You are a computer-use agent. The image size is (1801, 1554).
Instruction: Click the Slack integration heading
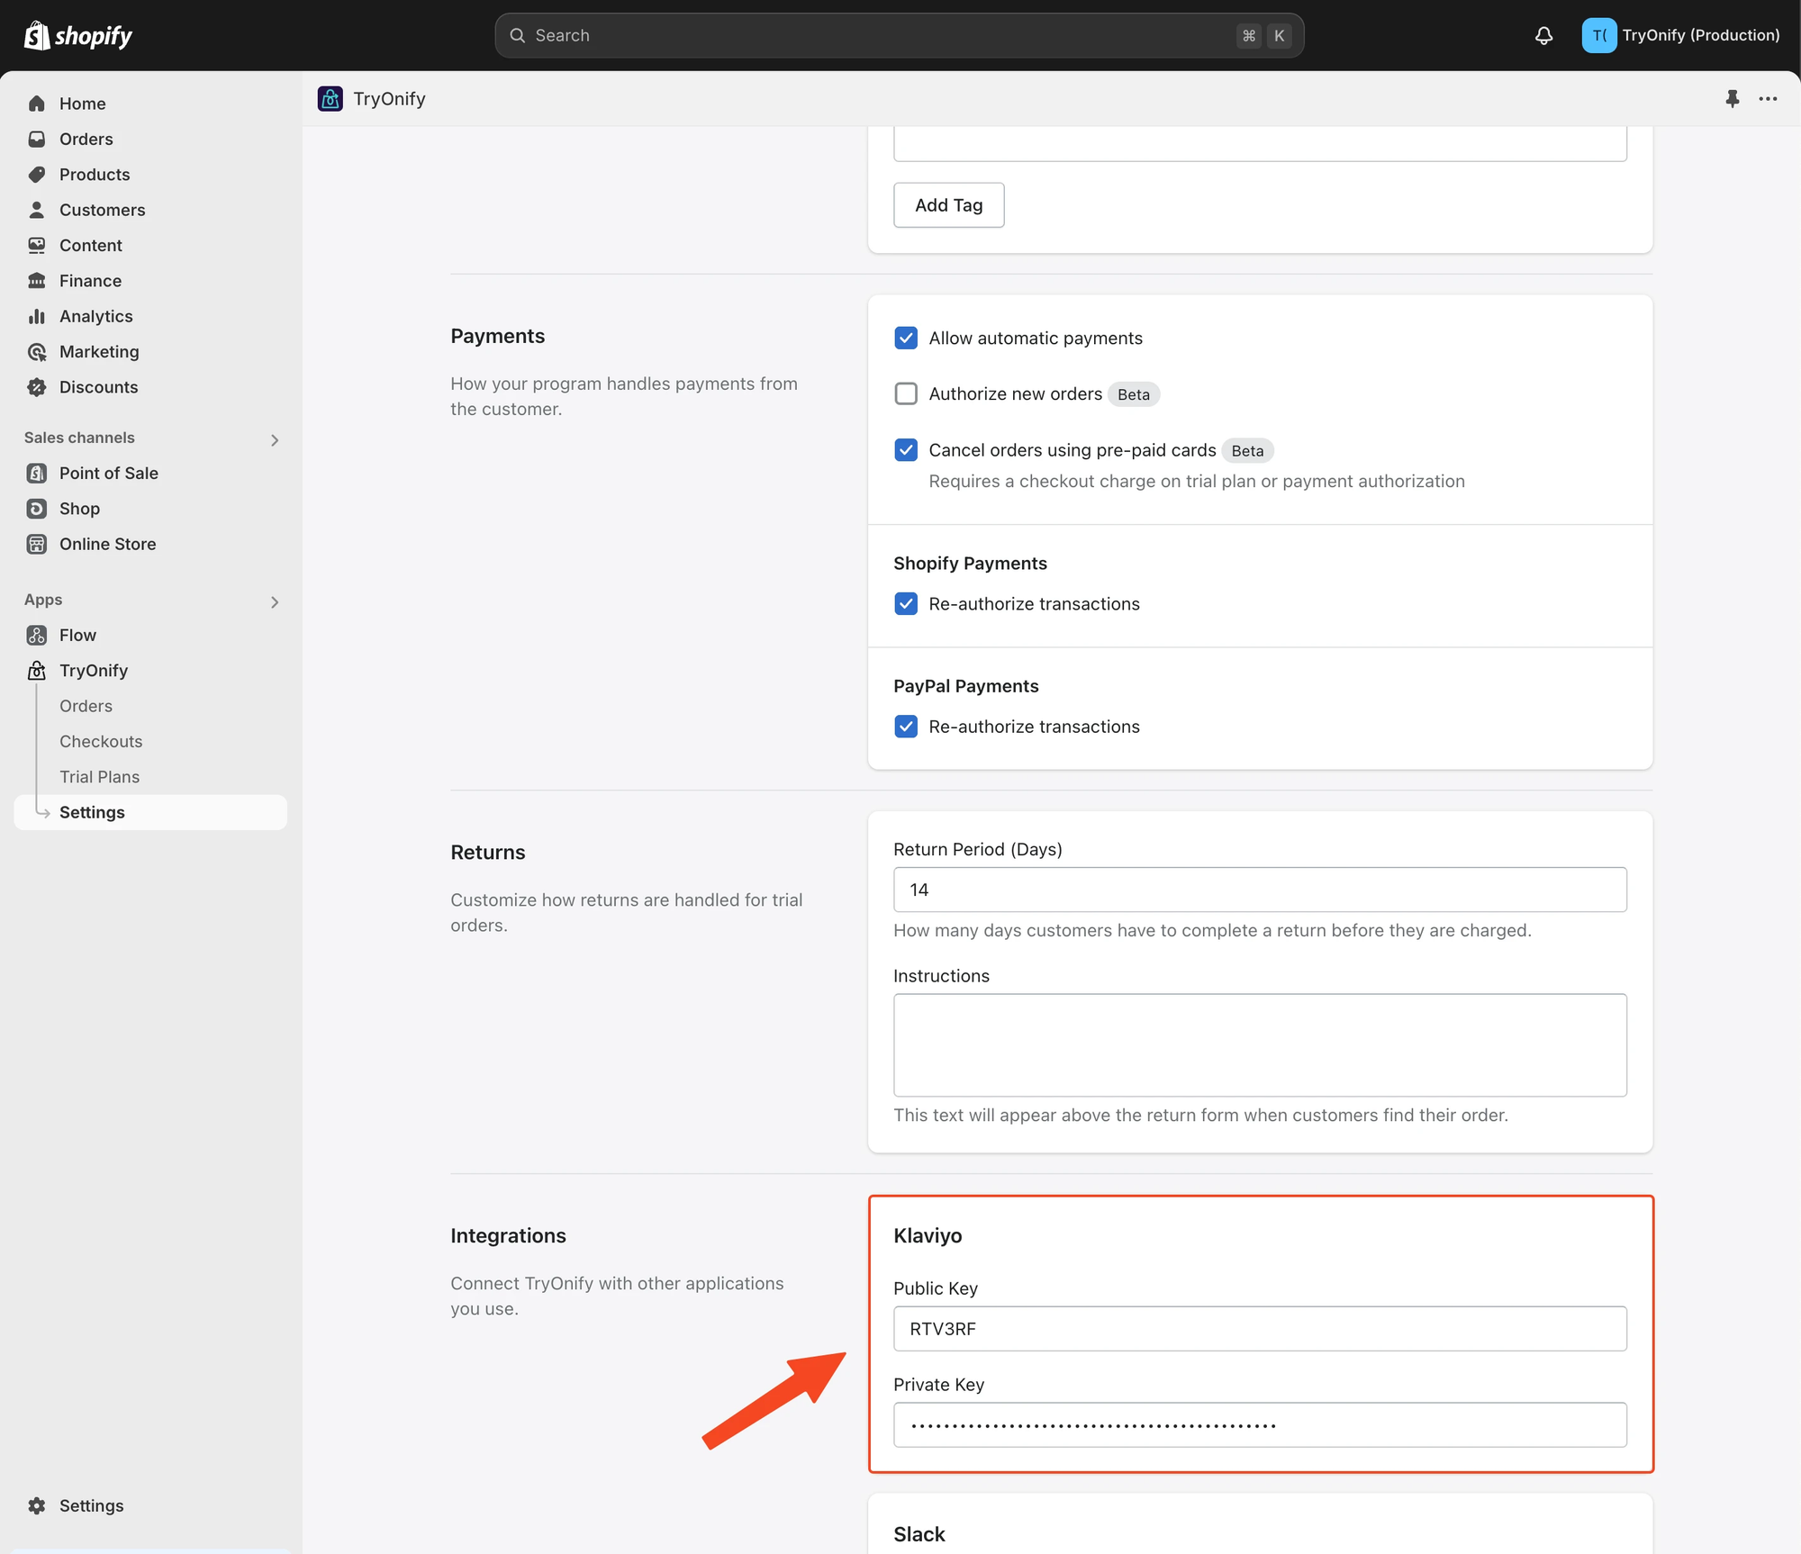[919, 1534]
